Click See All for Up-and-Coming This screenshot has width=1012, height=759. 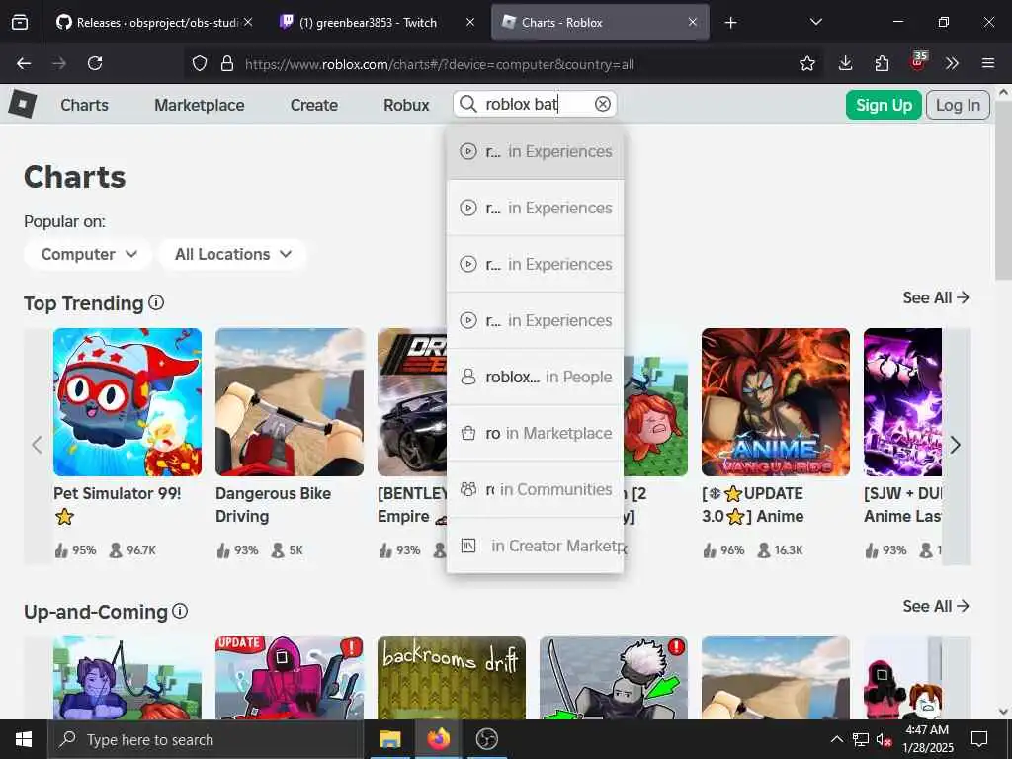[x=936, y=606]
